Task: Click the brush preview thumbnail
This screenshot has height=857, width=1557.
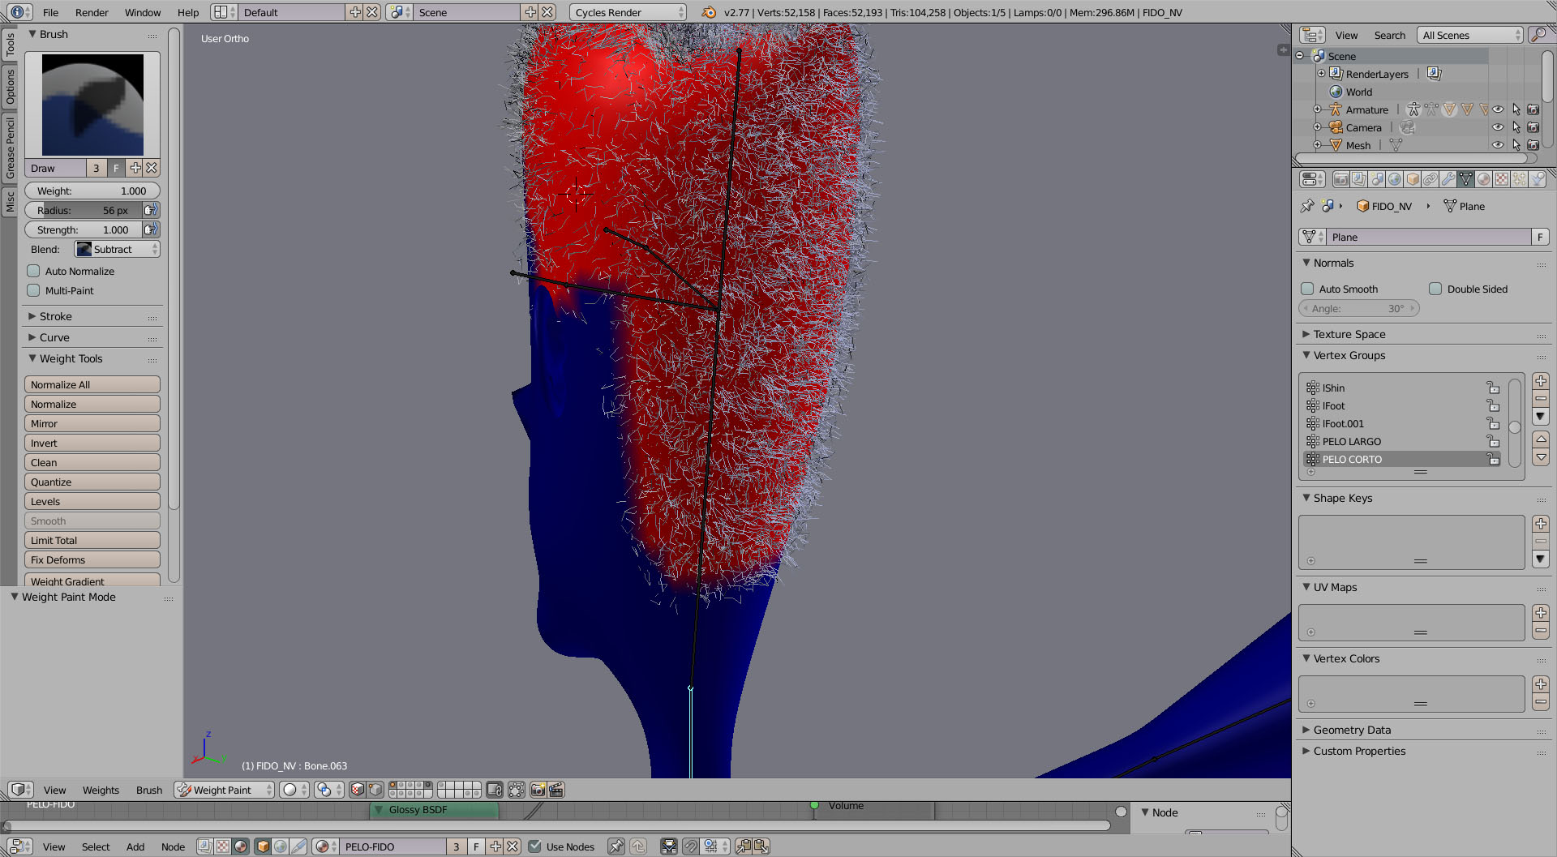Action: 92,105
